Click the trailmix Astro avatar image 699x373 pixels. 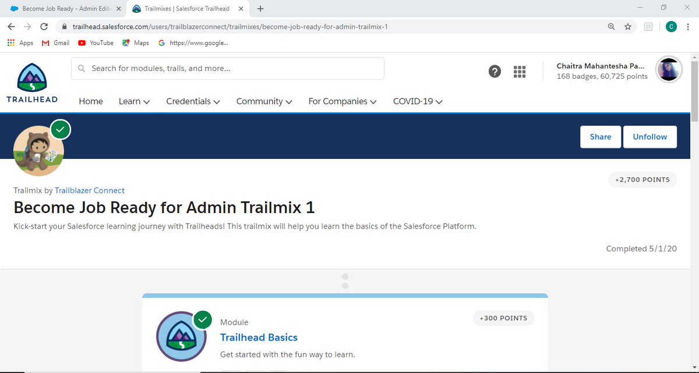click(38, 151)
